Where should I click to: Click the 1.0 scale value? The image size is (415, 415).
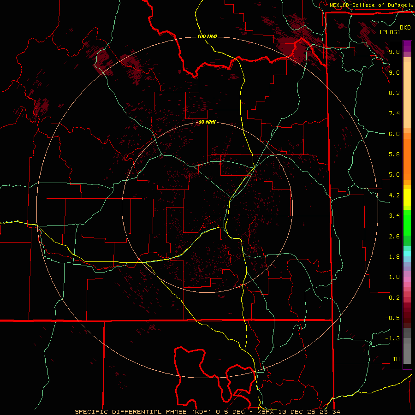394,277
